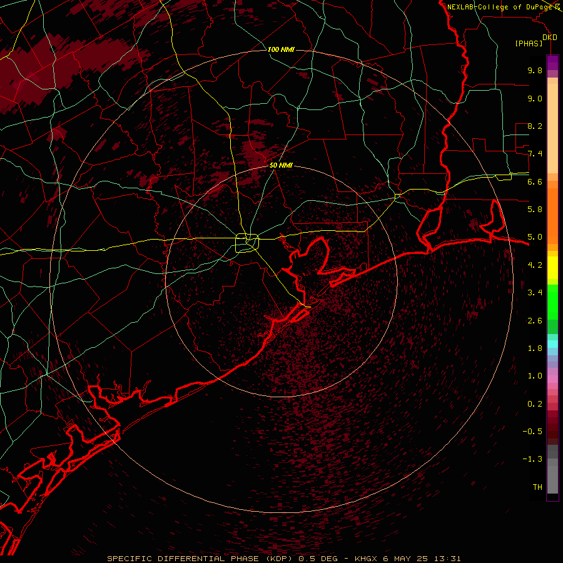This screenshot has height=563, width=563.
Task: Pick the purple top color bar segment
Action: pyautogui.click(x=552, y=63)
